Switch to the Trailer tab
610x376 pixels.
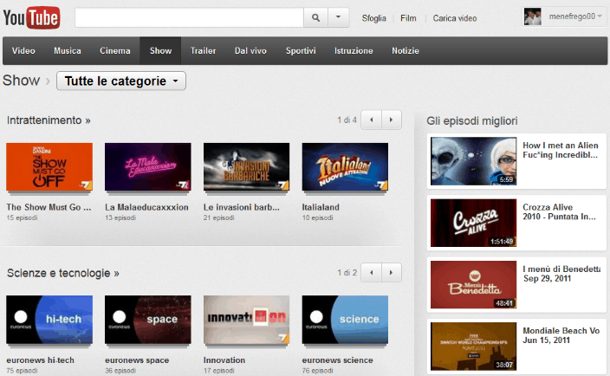pyautogui.click(x=203, y=51)
